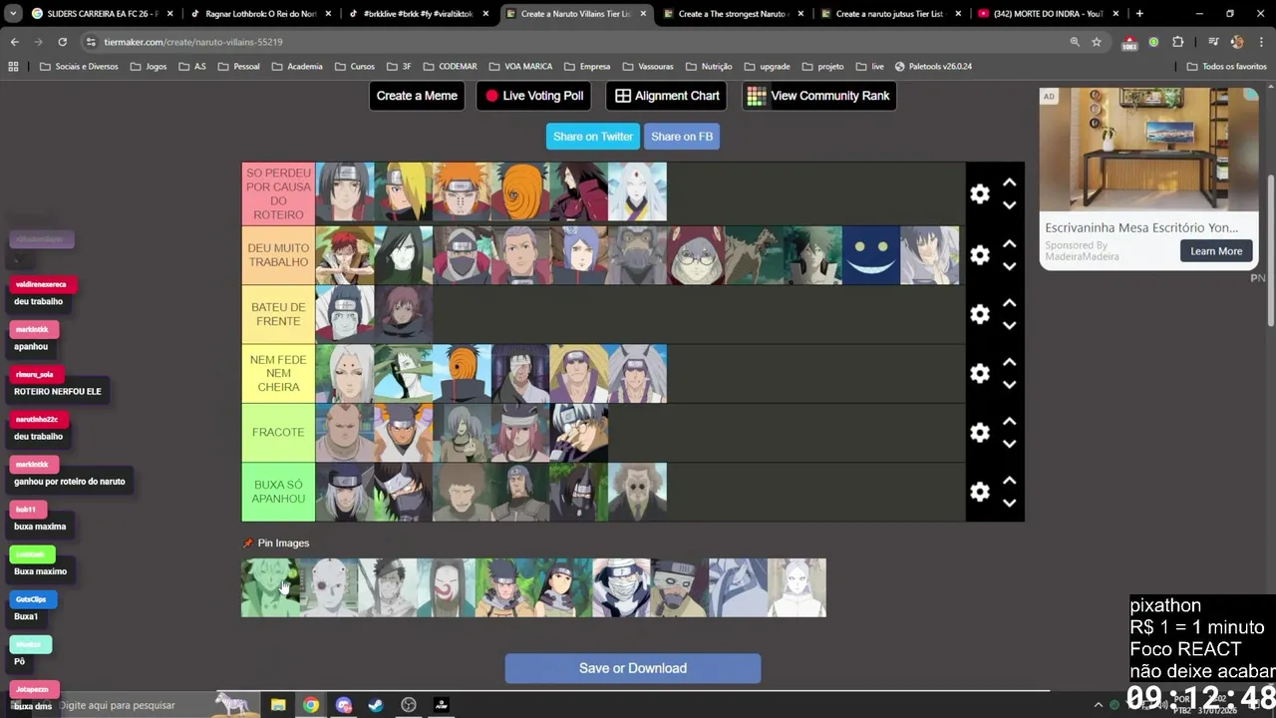Switch to MORTE DO INDRA YouTube tab
Screen dimensions: 1276x718
[x=1047, y=14]
